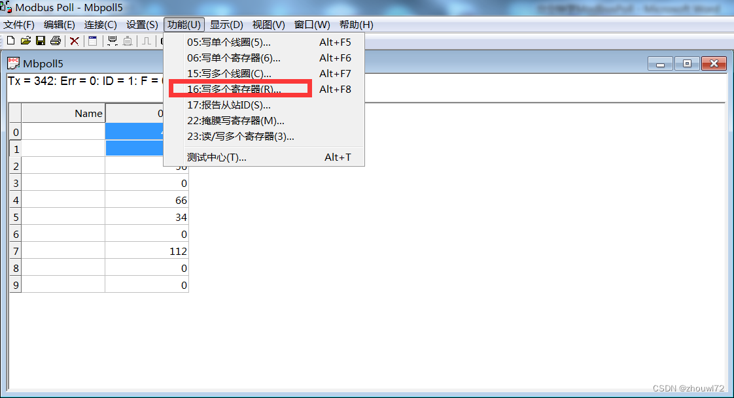Select row header 7 in table
Screen dimensions: 734x398
click(16, 251)
